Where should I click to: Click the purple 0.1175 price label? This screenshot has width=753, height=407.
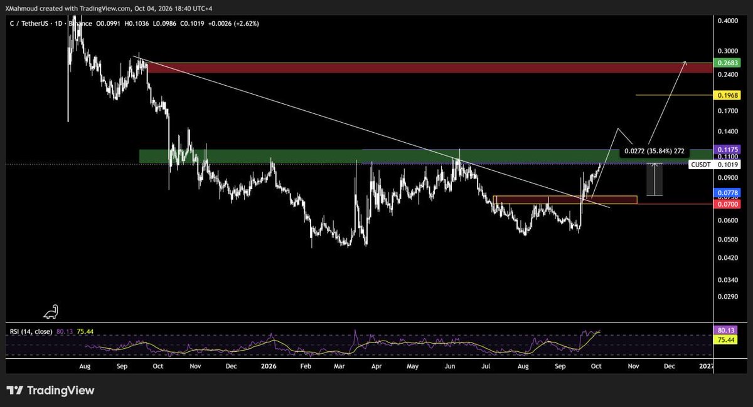point(729,150)
